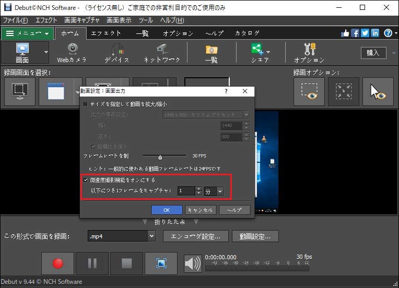Open the Facebook share icon

(355, 33)
